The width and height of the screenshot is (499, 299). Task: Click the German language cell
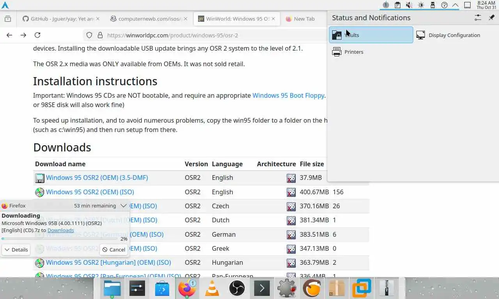(x=224, y=234)
